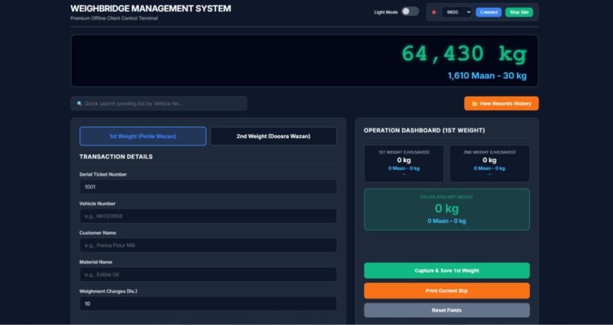This screenshot has width=613, height=325.
Task: Switch to the 2nd Weight (Doosra Wazan) tab
Action: 273,136
